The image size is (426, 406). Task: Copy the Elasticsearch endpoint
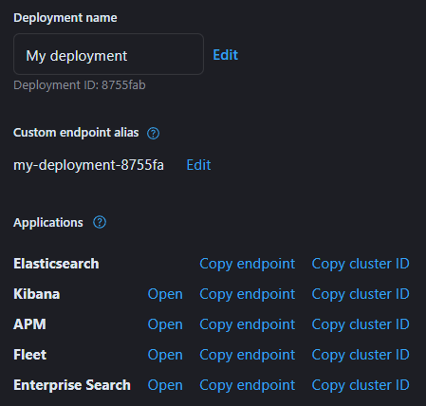[248, 264]
